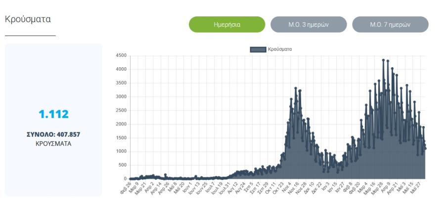Viewport: 445px width, 210px height.
Task: Switch to Μ.Ο. 3 ημερών view
Action: point(309,24)
